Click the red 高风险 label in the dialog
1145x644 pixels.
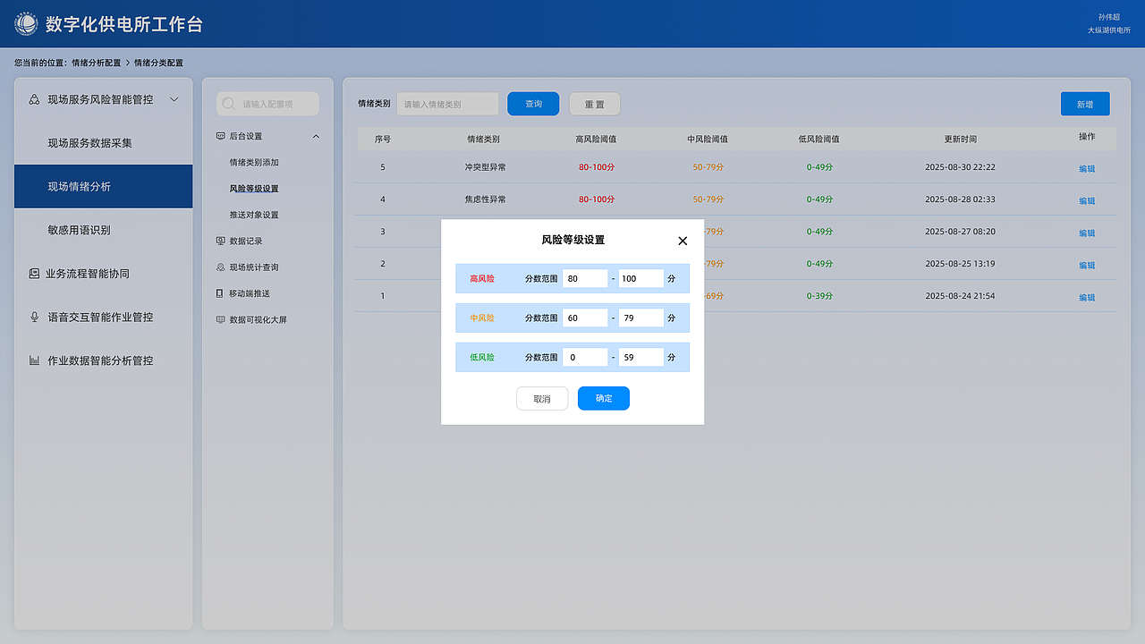click(x=482, y=279)
